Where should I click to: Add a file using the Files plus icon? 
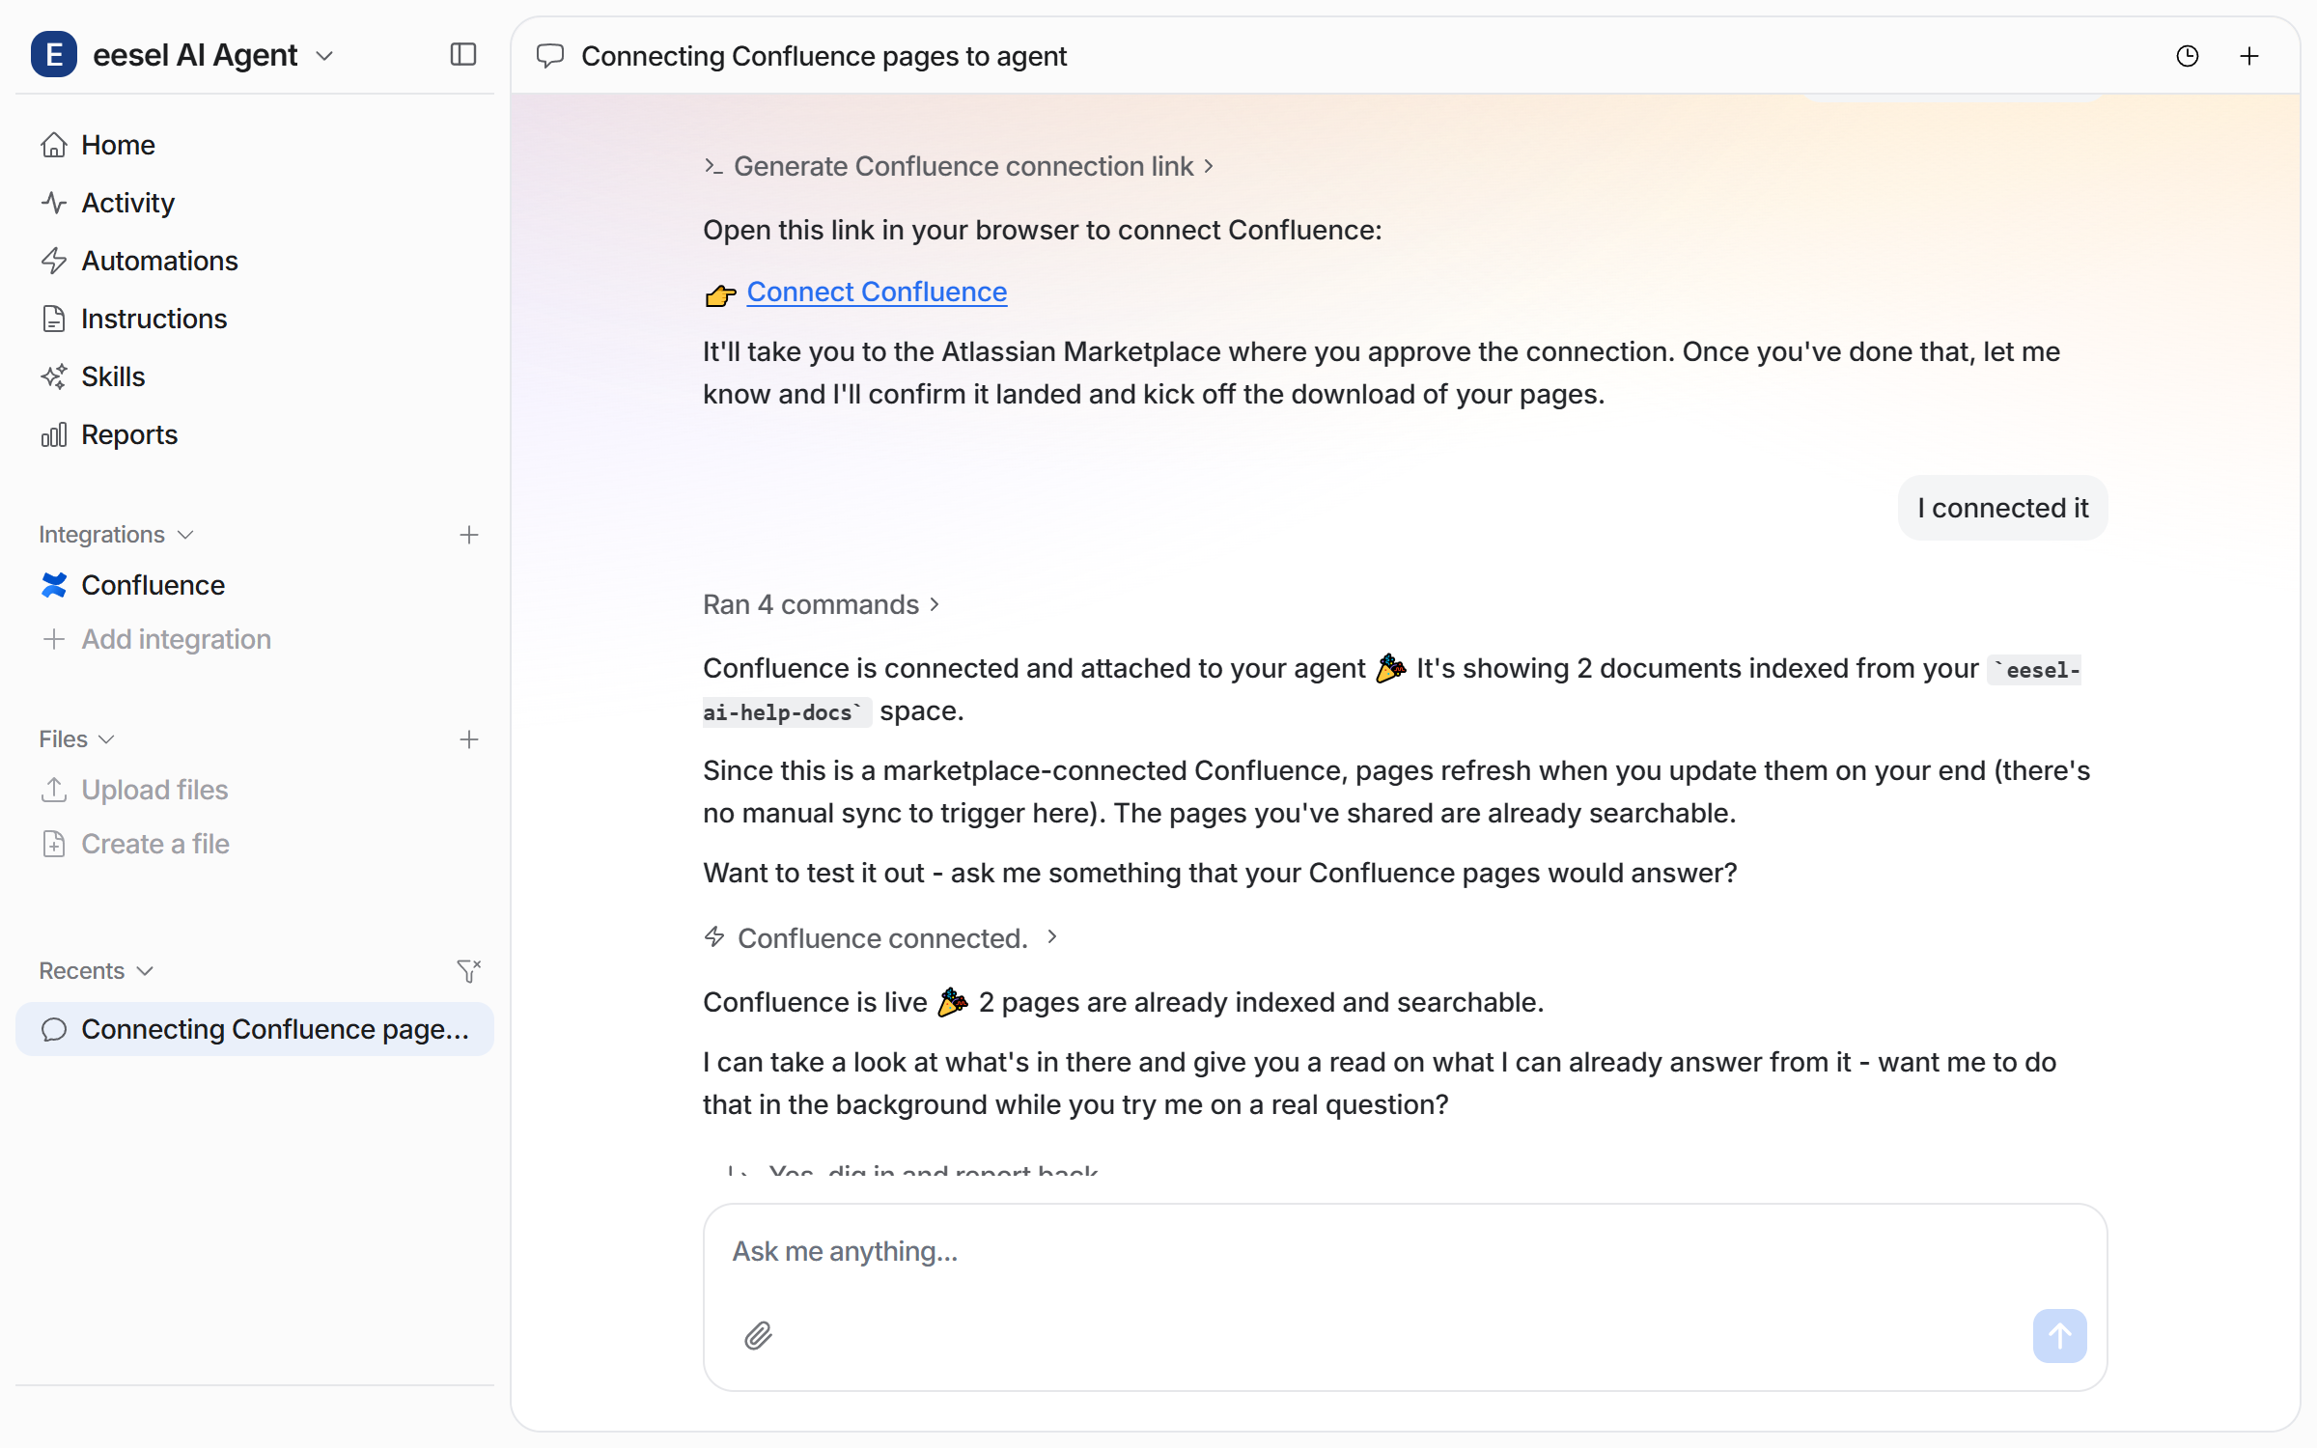[x=469, y=739]
